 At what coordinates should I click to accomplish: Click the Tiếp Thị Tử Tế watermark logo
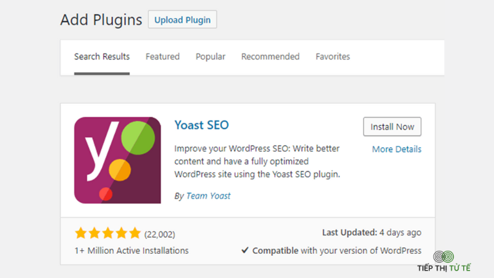coord(444,261)
